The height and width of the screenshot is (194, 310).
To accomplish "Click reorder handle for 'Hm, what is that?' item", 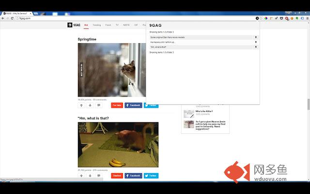I will coord(256,47).
